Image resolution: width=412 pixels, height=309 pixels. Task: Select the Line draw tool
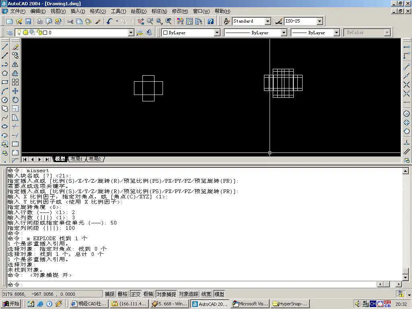(x=5, y=47)
